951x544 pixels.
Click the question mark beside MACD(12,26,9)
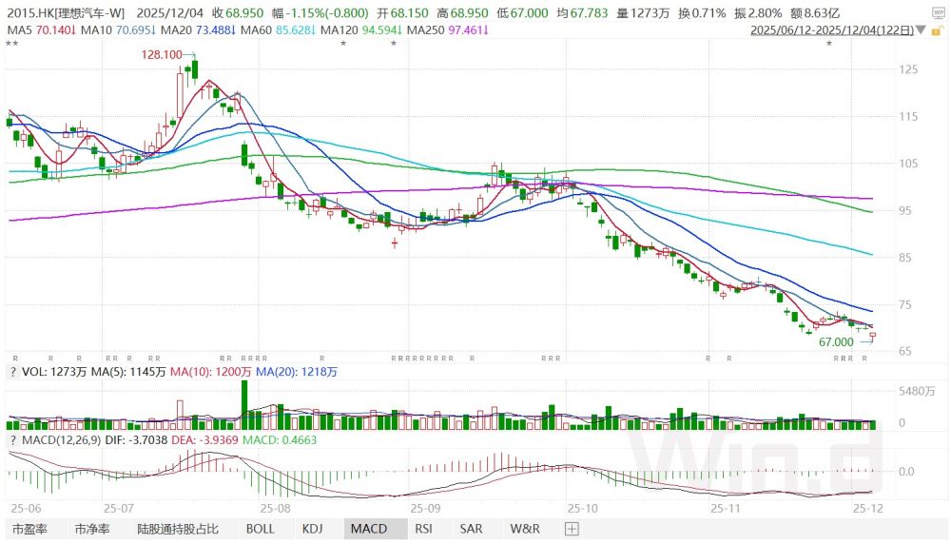pyautogui.click(x=12, y=440)
